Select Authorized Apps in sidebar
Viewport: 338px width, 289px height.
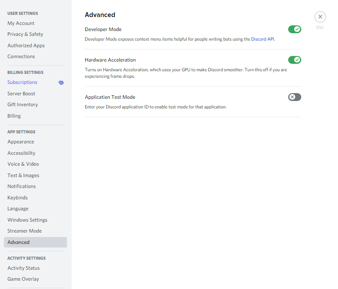click(x=26, y=45)
